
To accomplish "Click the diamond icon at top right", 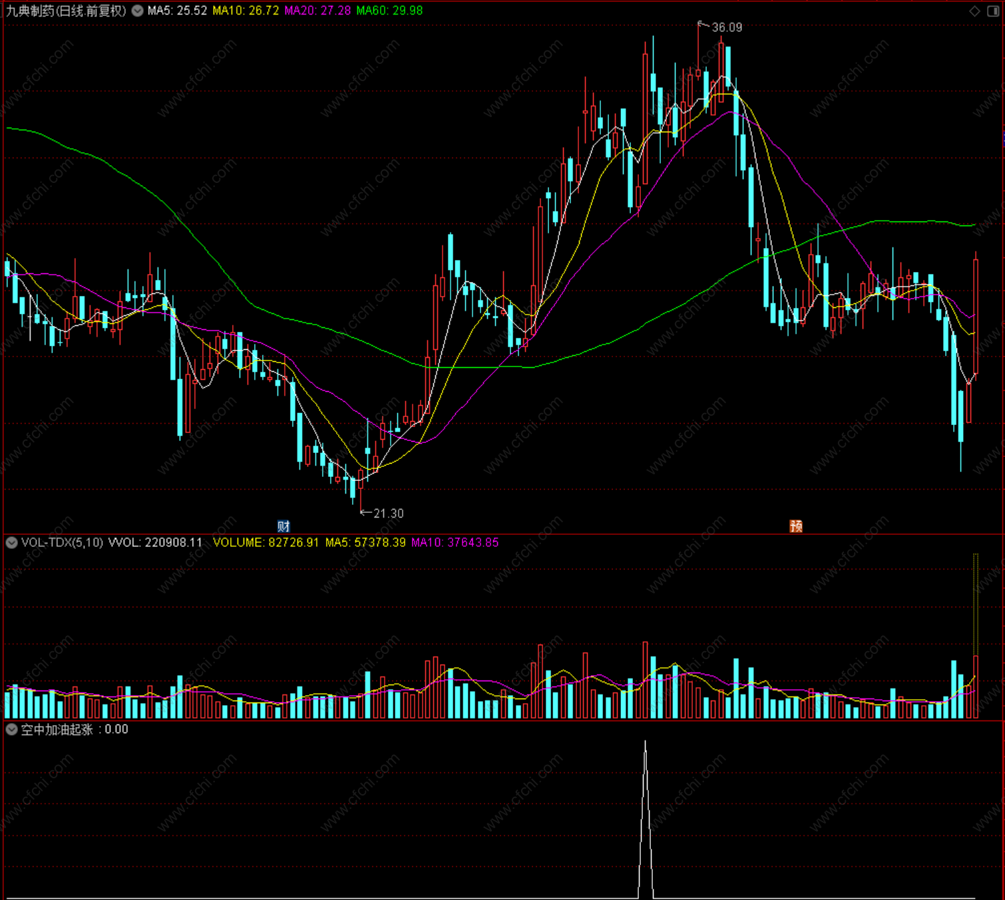I will [974, 11].
